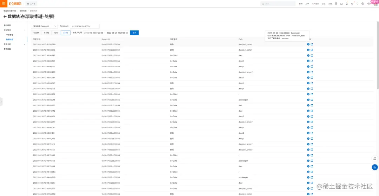Open the shopping cart

(352, 3)
